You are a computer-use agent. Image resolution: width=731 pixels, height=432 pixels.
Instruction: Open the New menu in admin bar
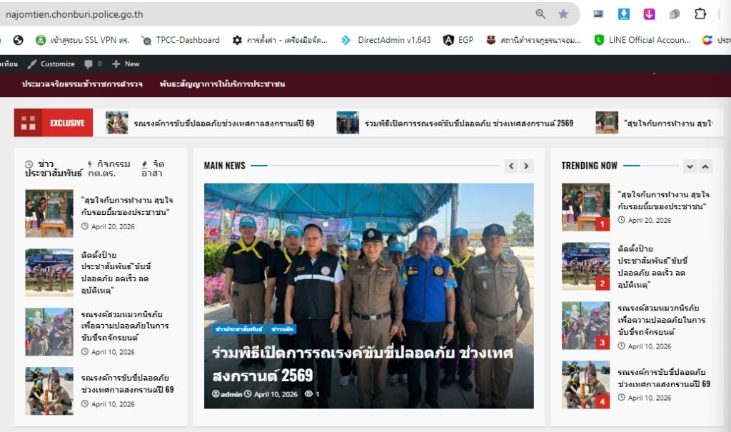coord(126,64)
